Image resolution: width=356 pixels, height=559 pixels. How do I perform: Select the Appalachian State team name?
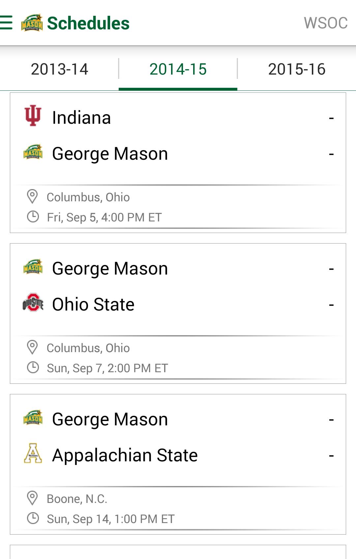125,455
